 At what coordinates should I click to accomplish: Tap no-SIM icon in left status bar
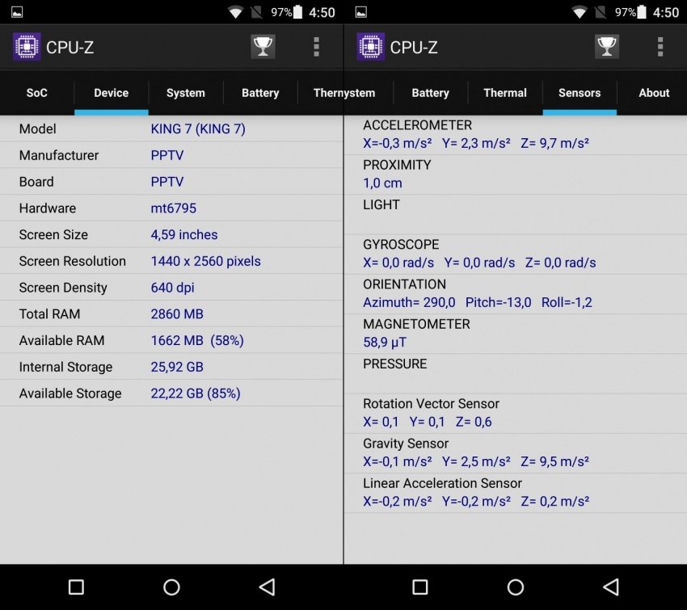[x=257, y=12]
